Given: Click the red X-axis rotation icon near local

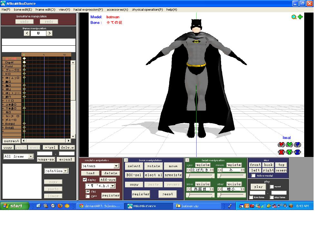Looking at the screenshot, I should tap(281, 144).
